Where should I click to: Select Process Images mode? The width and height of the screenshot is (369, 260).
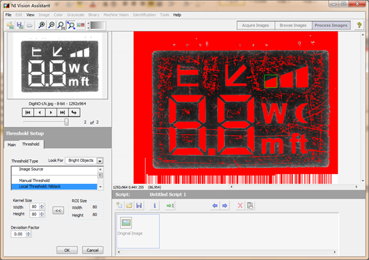coord(331,25)
